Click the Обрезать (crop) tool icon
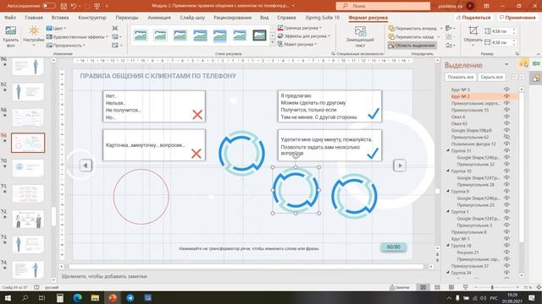The height and width of the screenshot is (304, 542). pyautogui.click(x=473, y=30)
